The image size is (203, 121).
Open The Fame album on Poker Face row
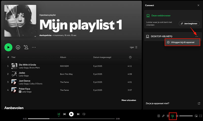coord(64,90)
